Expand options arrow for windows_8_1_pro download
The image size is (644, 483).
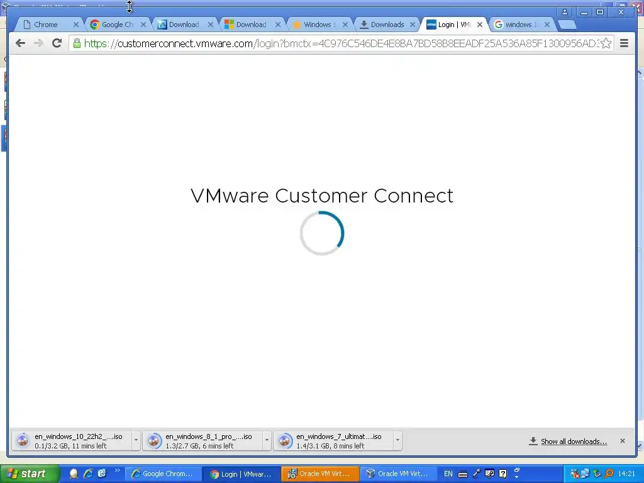click(x=267, y=441)
